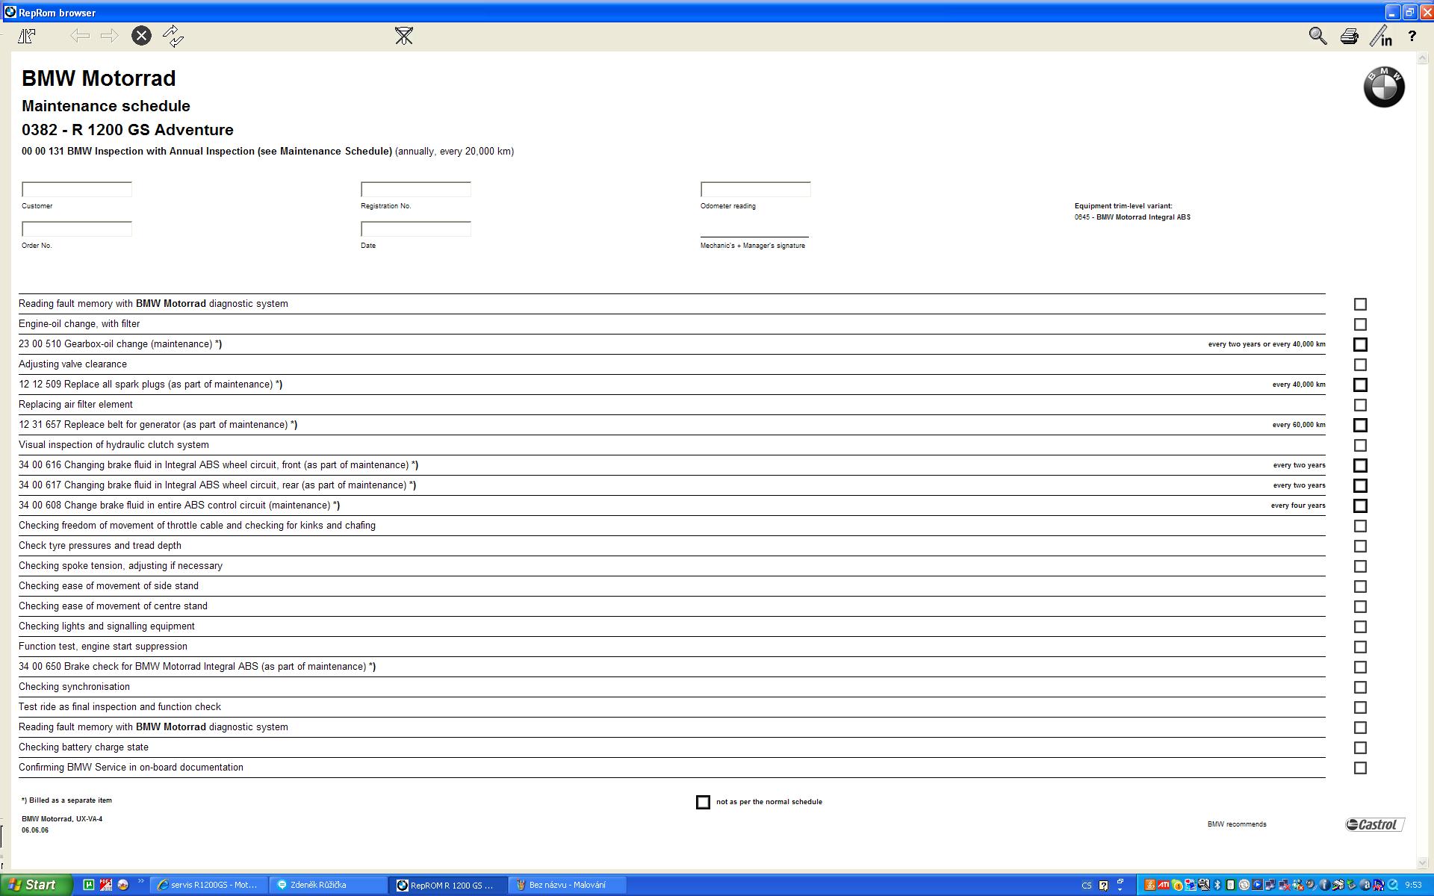This screenshot has height=896, width=1434.
Task: Open the Windows Start menu
Action: click(x=36, y=885)
